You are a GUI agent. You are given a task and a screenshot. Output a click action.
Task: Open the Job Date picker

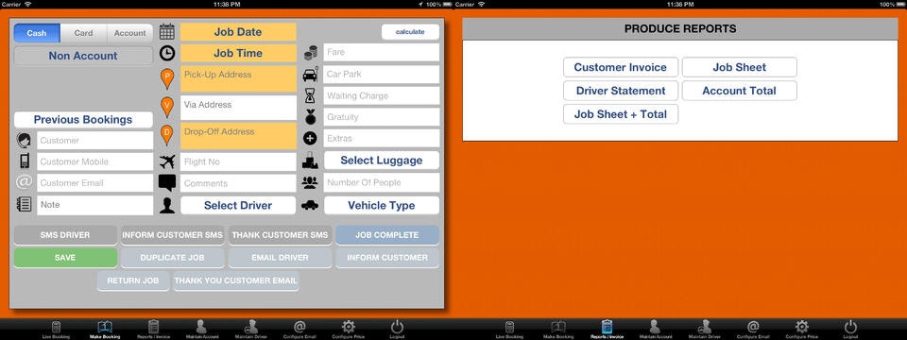[x=238, y=32]
